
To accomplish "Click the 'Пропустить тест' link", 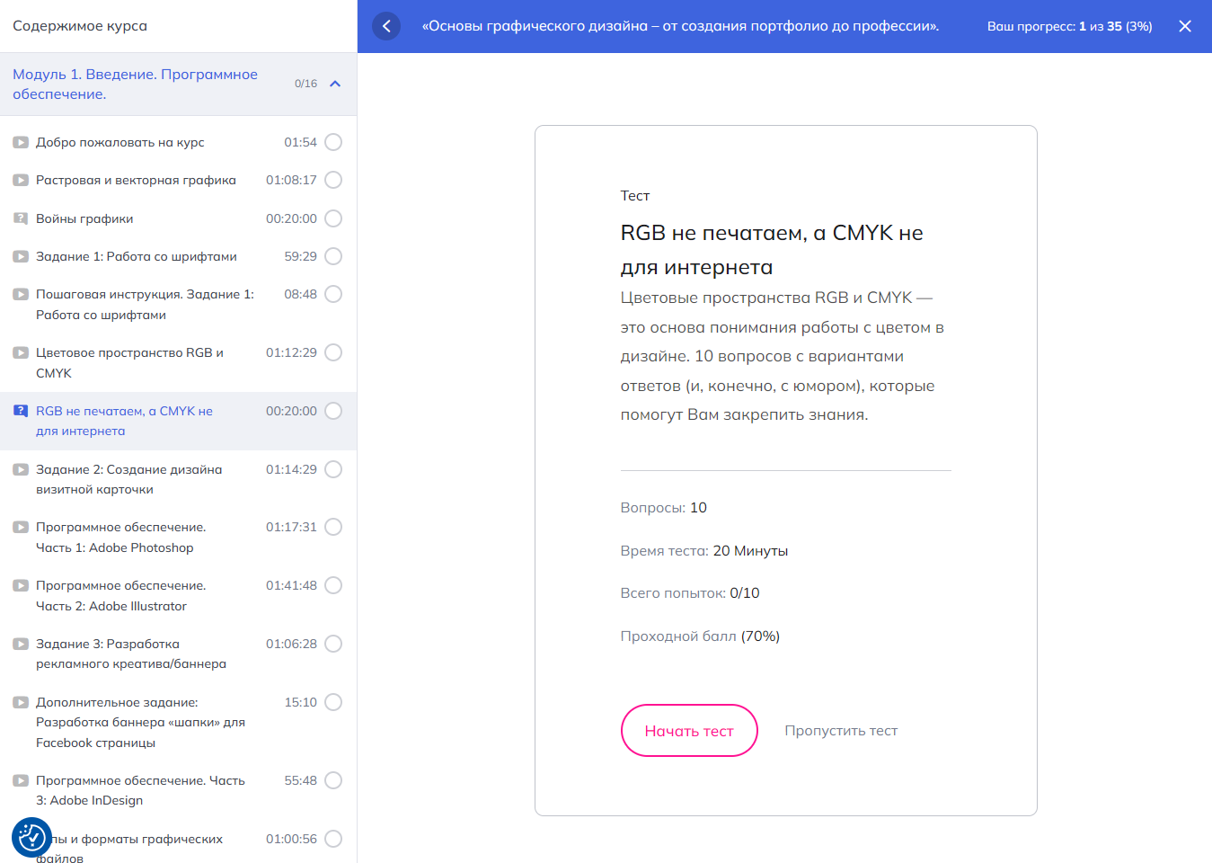I will point(841,731).
